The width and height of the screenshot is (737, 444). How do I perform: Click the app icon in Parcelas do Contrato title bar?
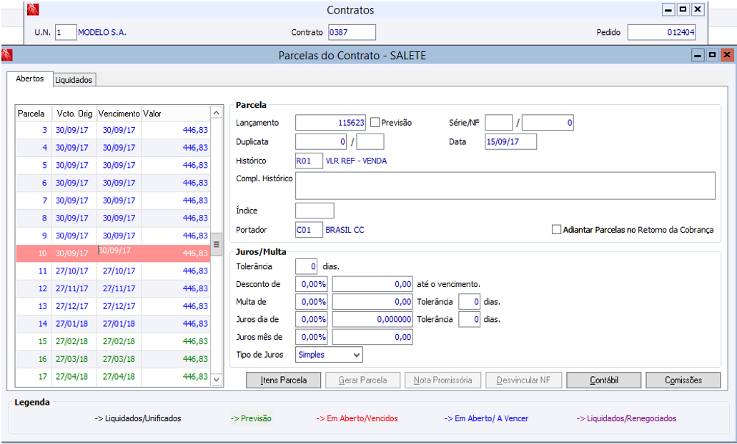(x=7, y=55)
